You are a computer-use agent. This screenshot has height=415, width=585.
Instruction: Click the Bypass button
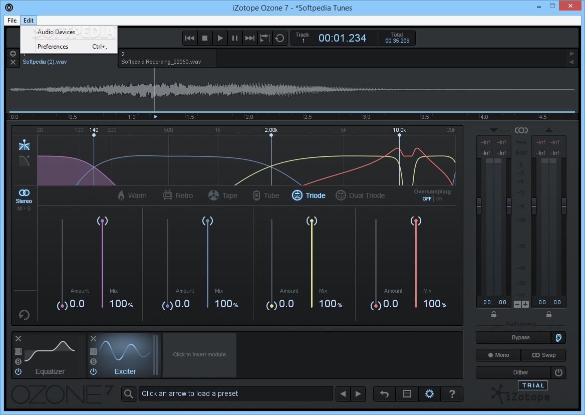[513, 337]
